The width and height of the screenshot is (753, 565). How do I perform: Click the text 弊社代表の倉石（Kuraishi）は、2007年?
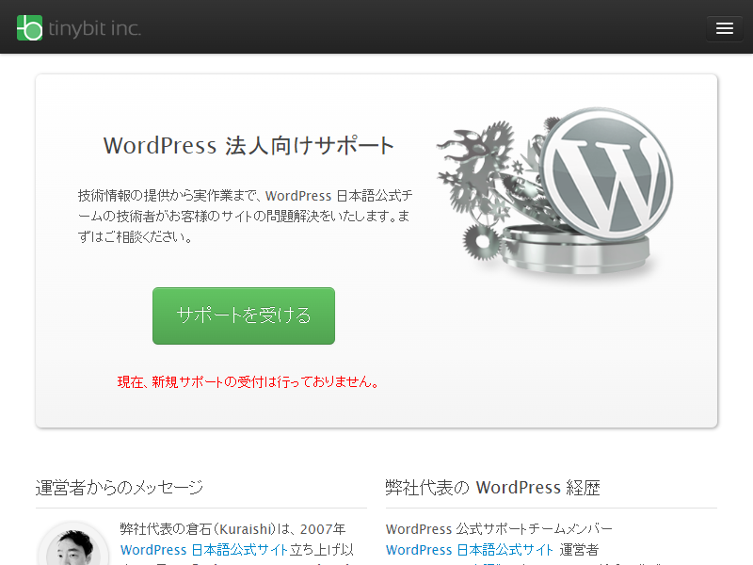[x=232, y=529]
